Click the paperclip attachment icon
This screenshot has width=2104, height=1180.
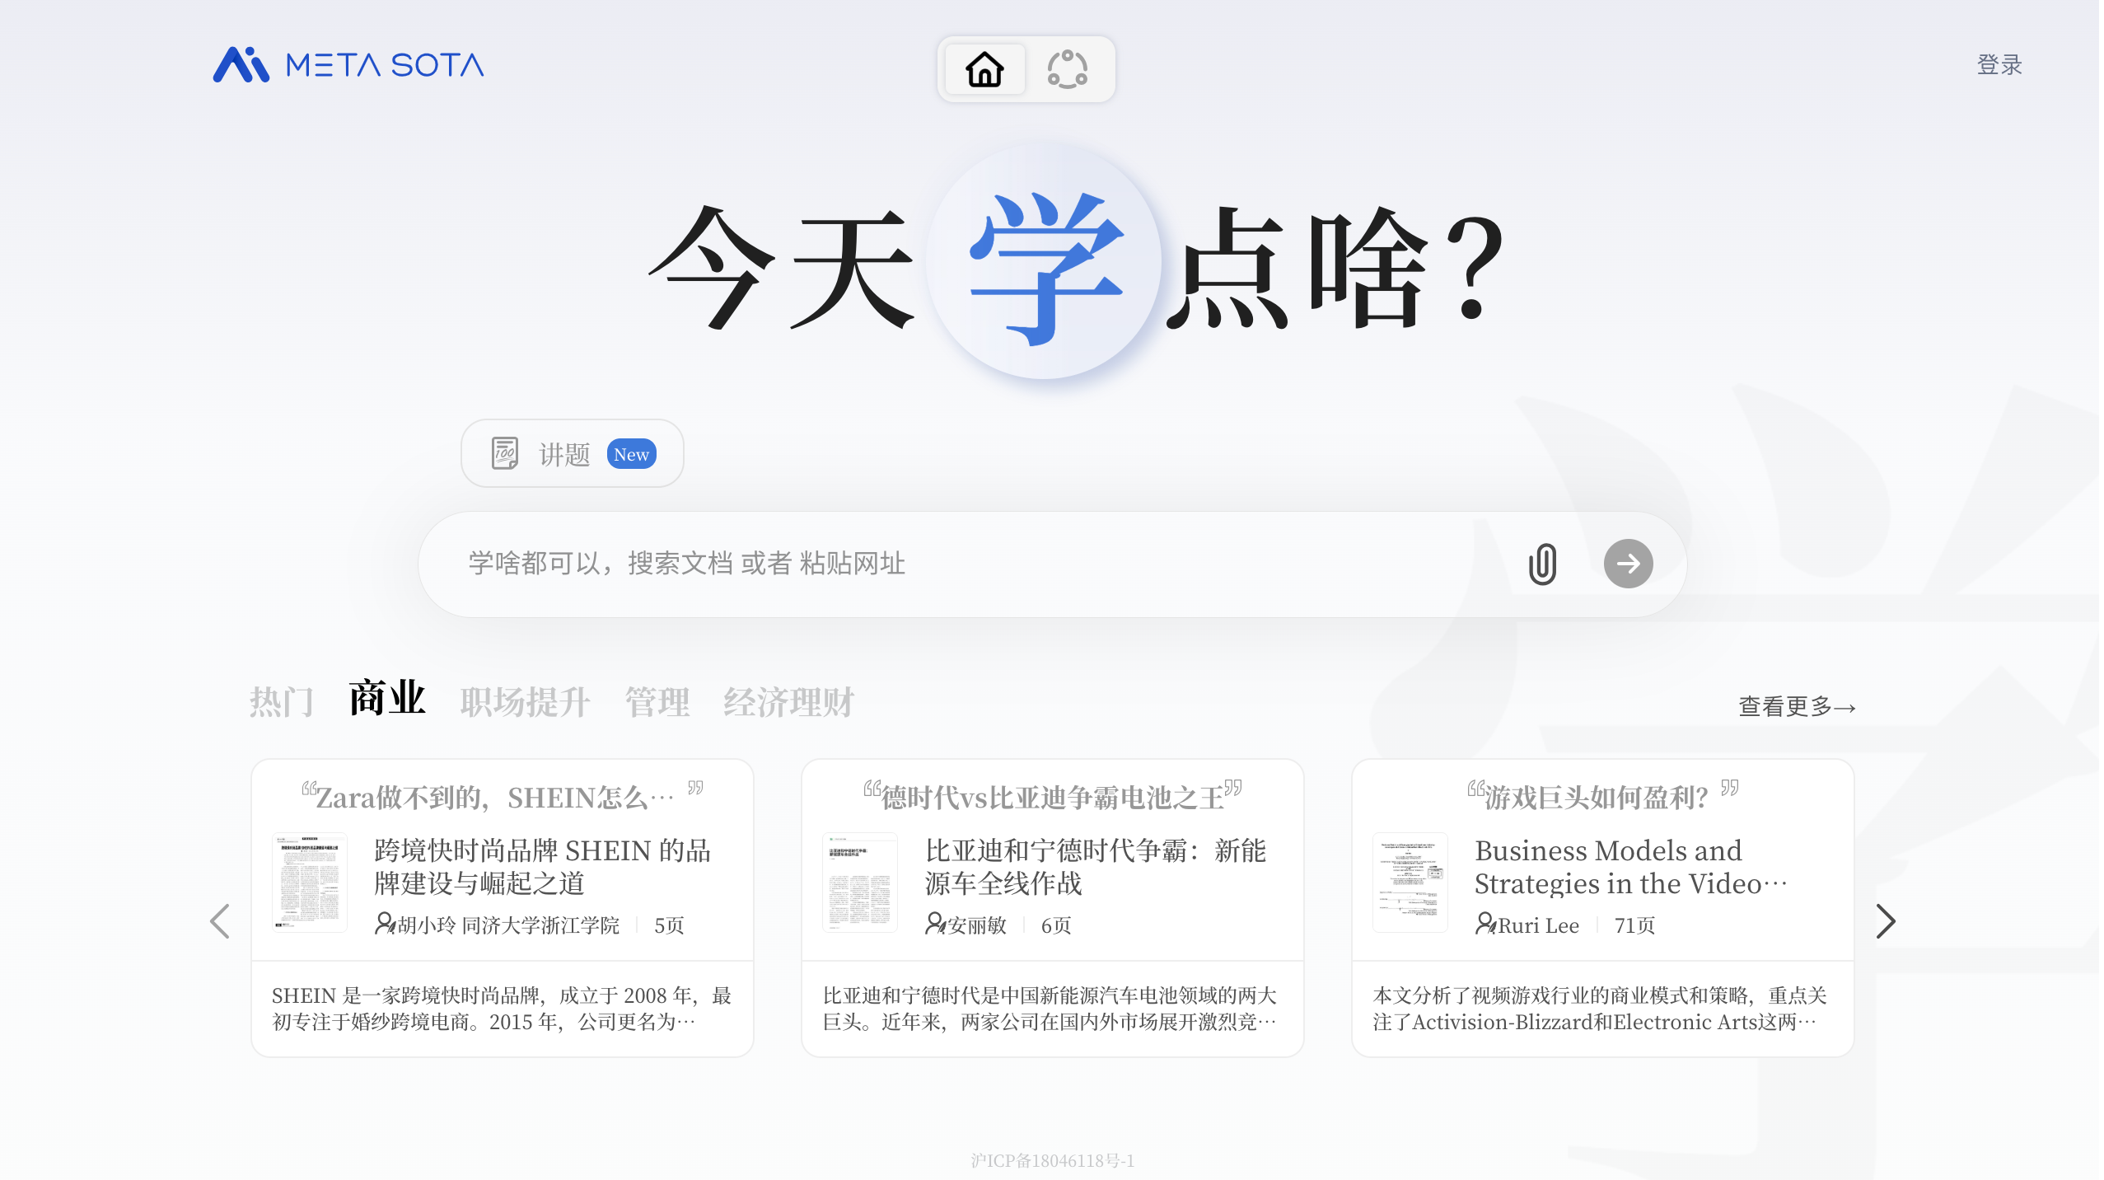tap(1542, 564)
